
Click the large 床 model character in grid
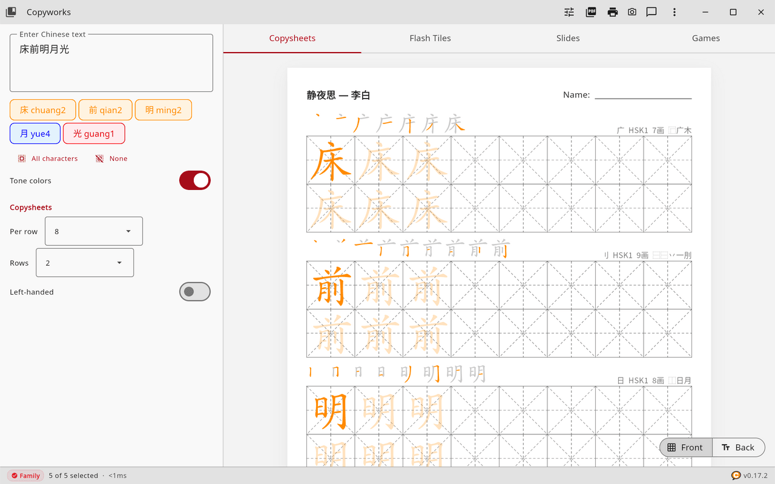click(331, 160)
